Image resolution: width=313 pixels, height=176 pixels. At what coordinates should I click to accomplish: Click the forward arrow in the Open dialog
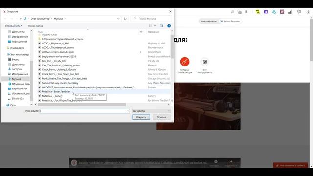11,19
